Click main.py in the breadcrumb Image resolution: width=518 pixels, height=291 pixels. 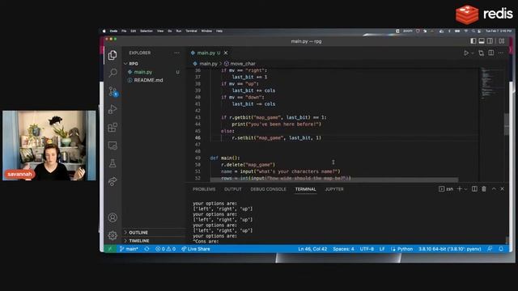[208, 64]
